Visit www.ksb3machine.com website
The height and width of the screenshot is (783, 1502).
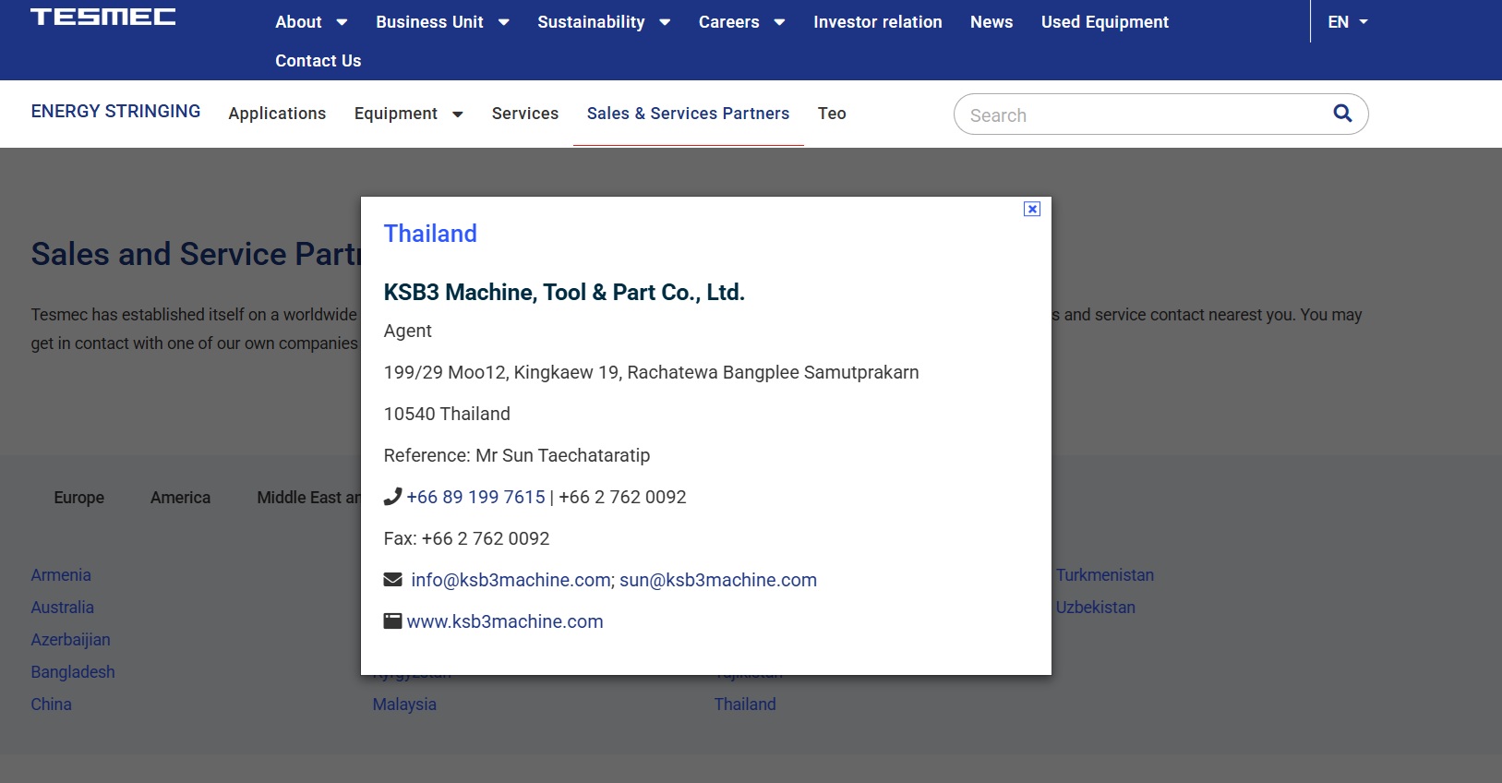505,621
